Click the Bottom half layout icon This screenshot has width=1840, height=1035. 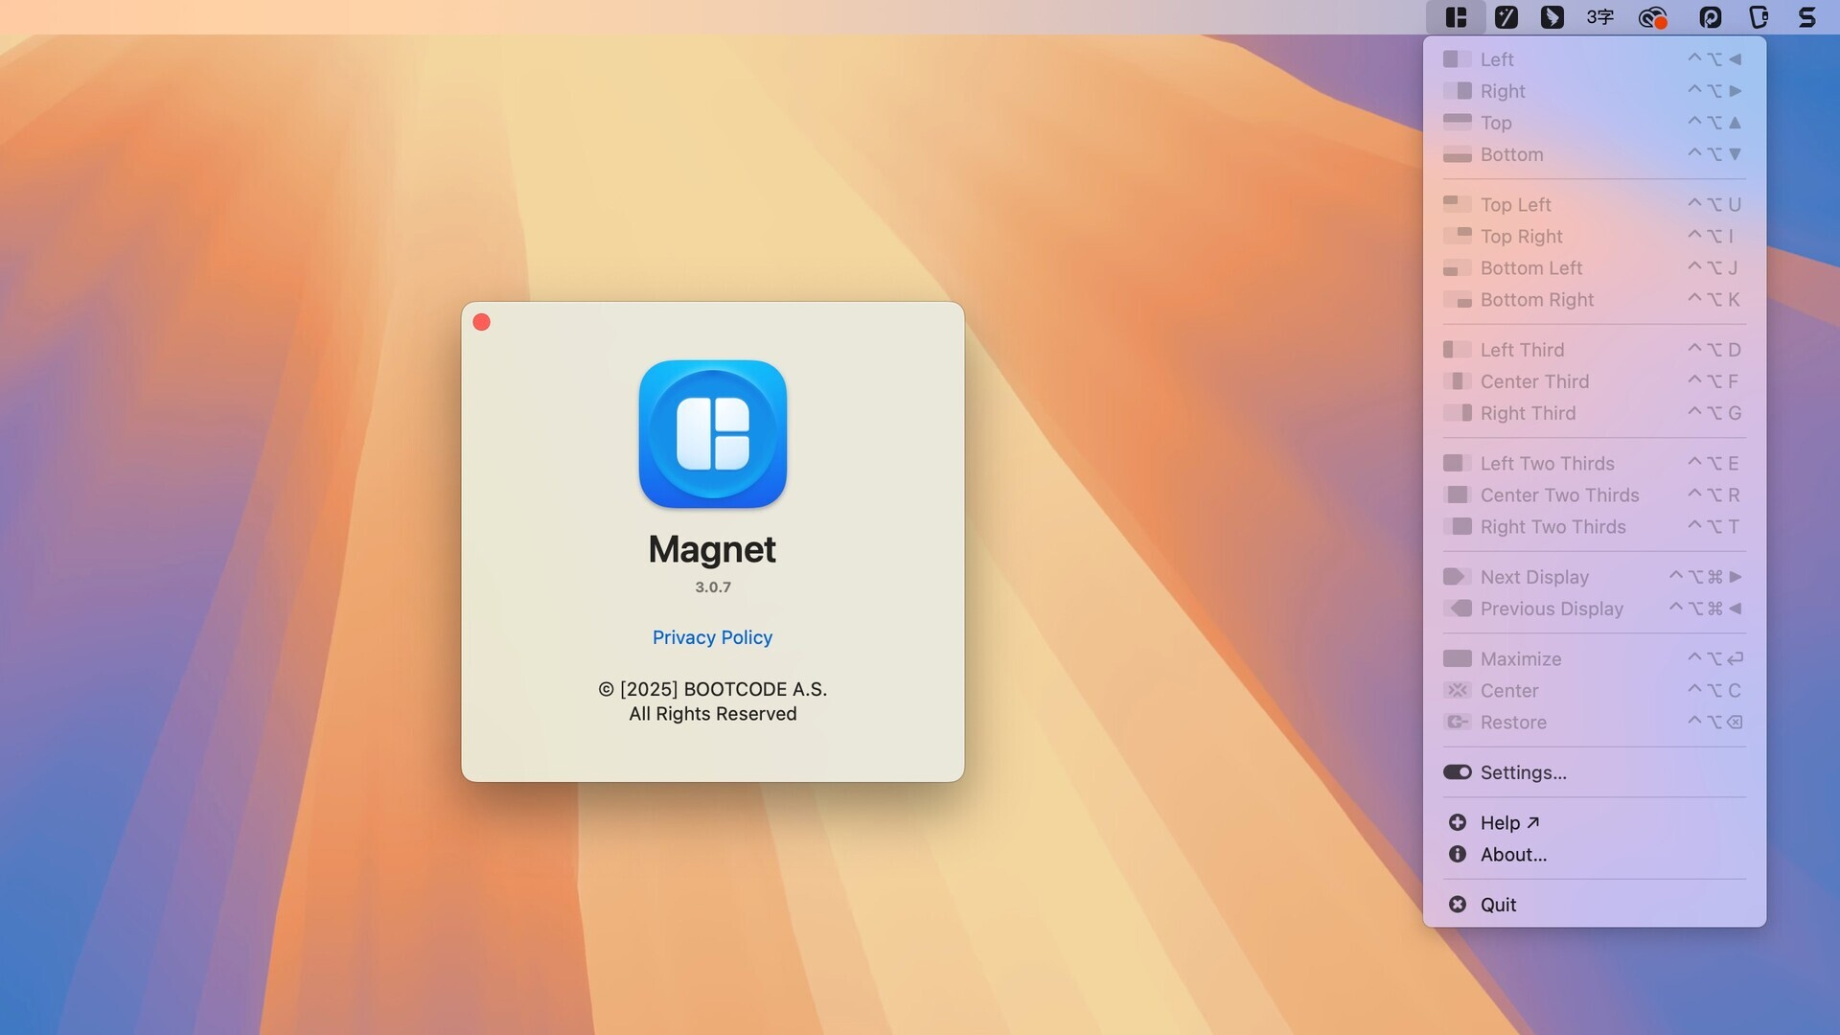pyautogui.click(x=1457, y=154)
